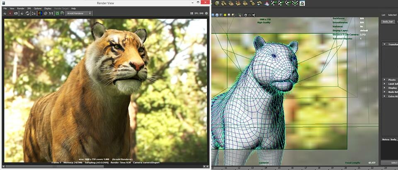Click first blue shading icon in viewport toolbar
The image size is (398, 170).
(x=213, y=15)
